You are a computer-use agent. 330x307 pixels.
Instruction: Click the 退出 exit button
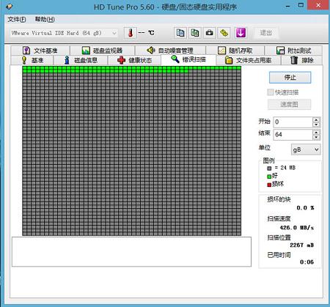click(265, 33)
